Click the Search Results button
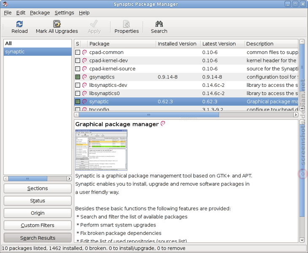Screen dimensions: 308x253 point(38,238)
